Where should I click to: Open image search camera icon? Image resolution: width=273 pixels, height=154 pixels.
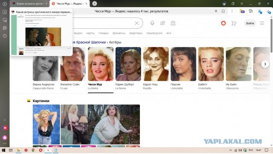point(173,23)
